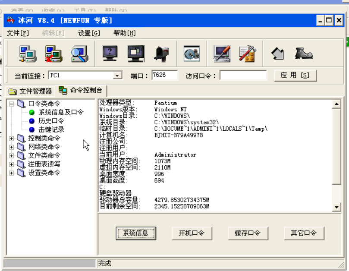The width and height of the screenshot is (349, 271).
Task: Click the 完成 status bar text
Action: pos(104,264)
